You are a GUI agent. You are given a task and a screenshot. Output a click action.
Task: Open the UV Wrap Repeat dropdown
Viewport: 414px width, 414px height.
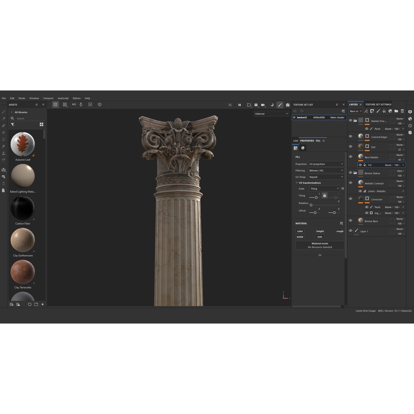click(326, 177)
